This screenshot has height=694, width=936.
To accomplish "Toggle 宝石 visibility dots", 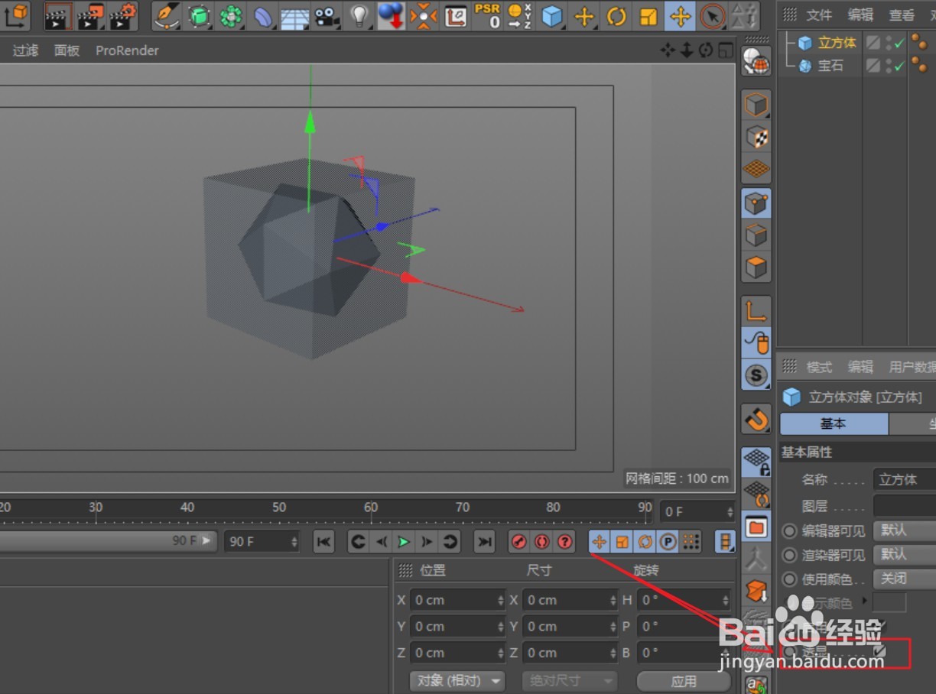I will [889, 66].
